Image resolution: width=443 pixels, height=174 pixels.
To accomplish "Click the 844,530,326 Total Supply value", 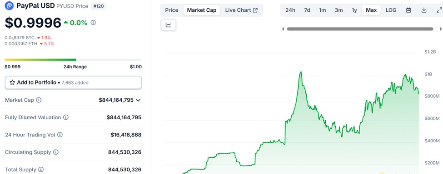I will point(124,169).
